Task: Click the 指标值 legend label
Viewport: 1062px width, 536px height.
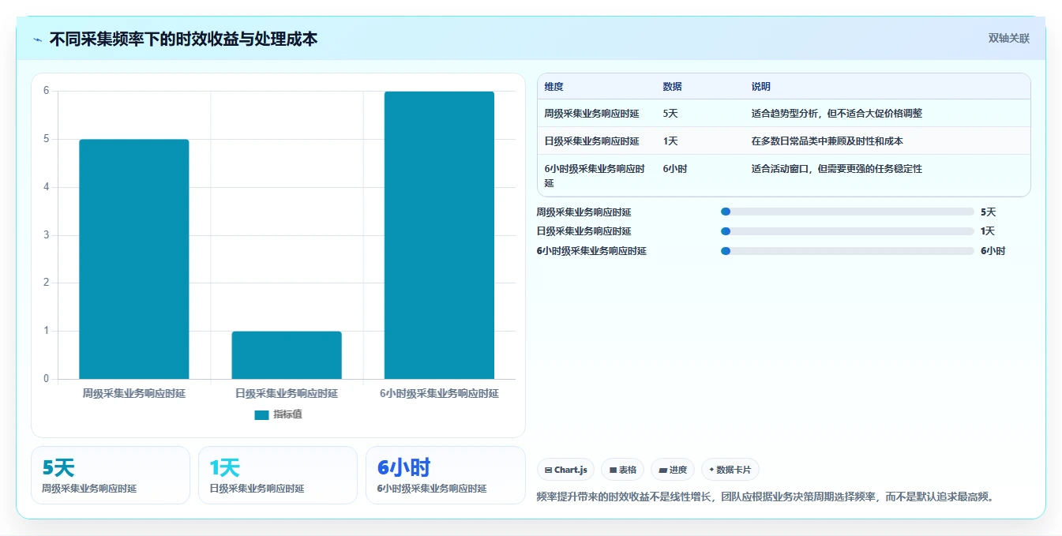Action: tap(287, 414)
